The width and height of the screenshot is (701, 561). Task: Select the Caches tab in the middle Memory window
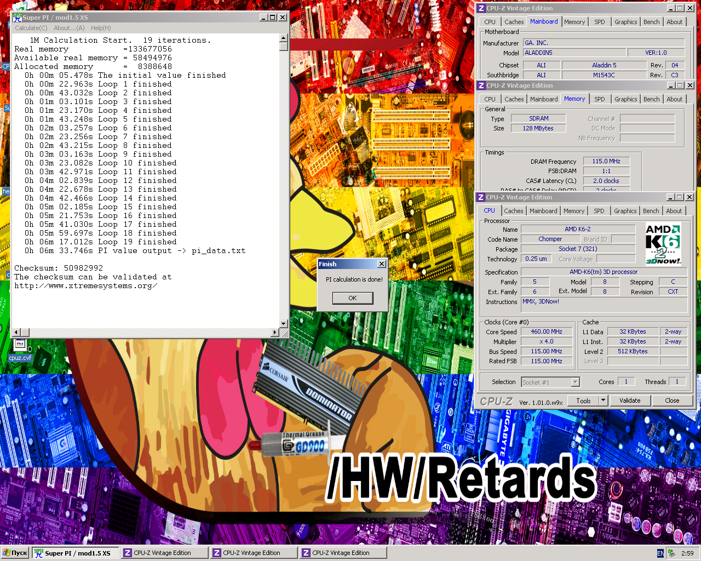pos(514,99)
